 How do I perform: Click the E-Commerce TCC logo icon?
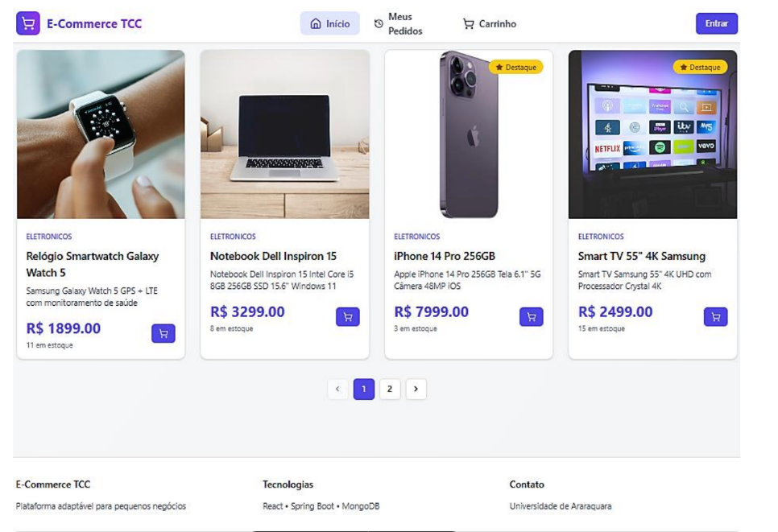[27, 23]
